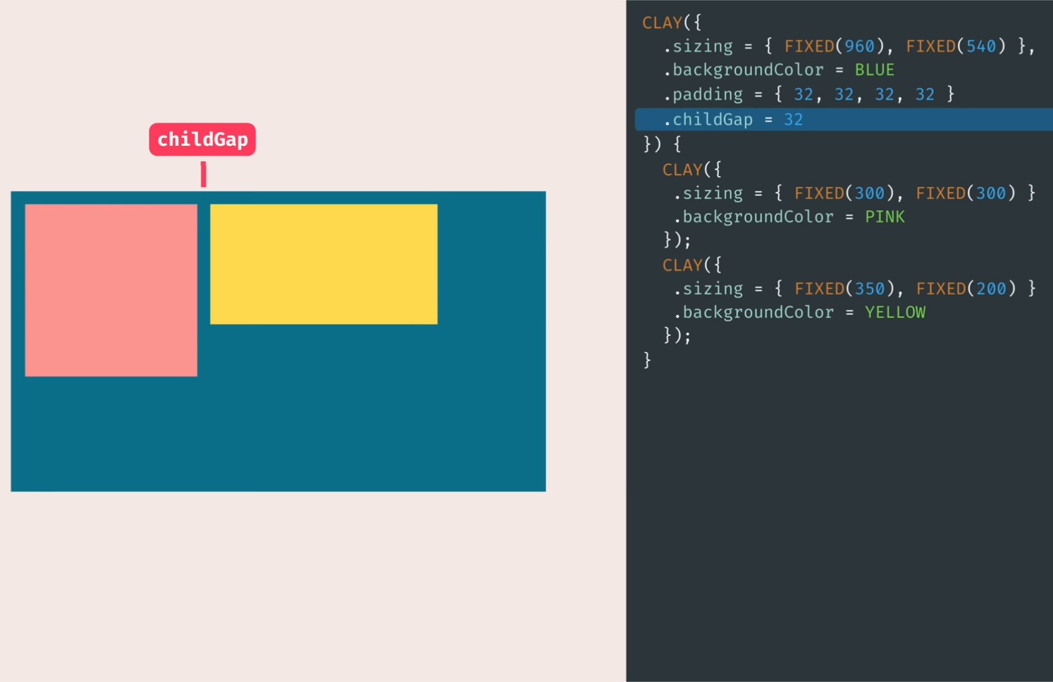This screenshot has height=682, width=1053.
Task: Click the CLAY keyword above pink sizing
Action: pyautogui.click(x=682, y=170)
